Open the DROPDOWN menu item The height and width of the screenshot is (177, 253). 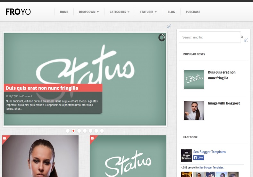point(87,12)
